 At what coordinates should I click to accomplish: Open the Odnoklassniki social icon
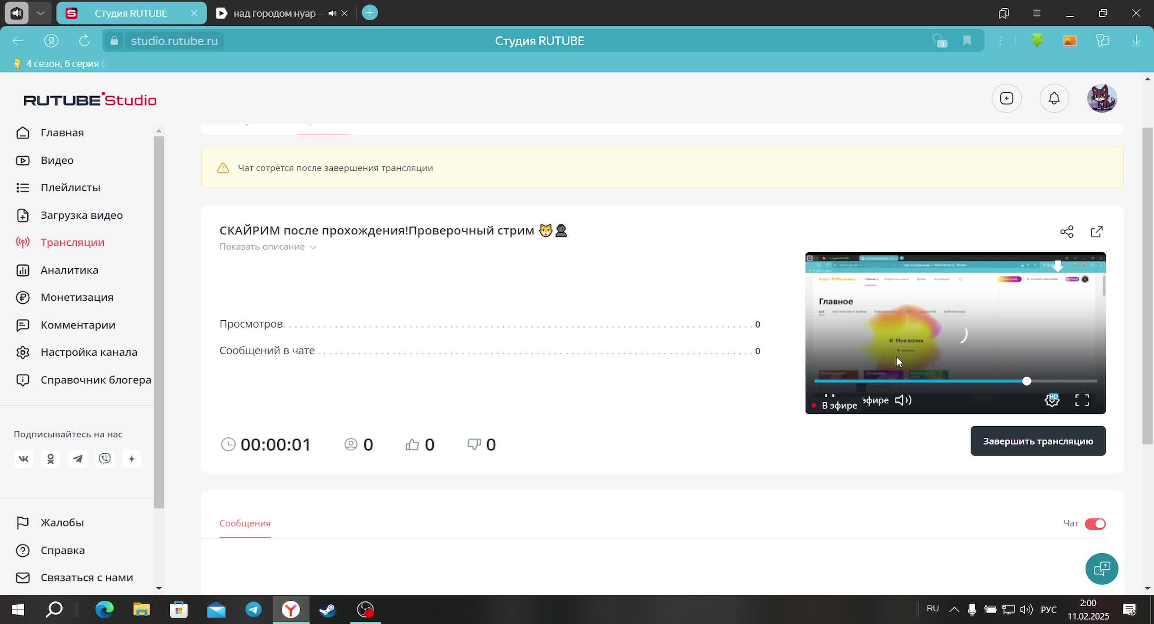click(51, 459)
